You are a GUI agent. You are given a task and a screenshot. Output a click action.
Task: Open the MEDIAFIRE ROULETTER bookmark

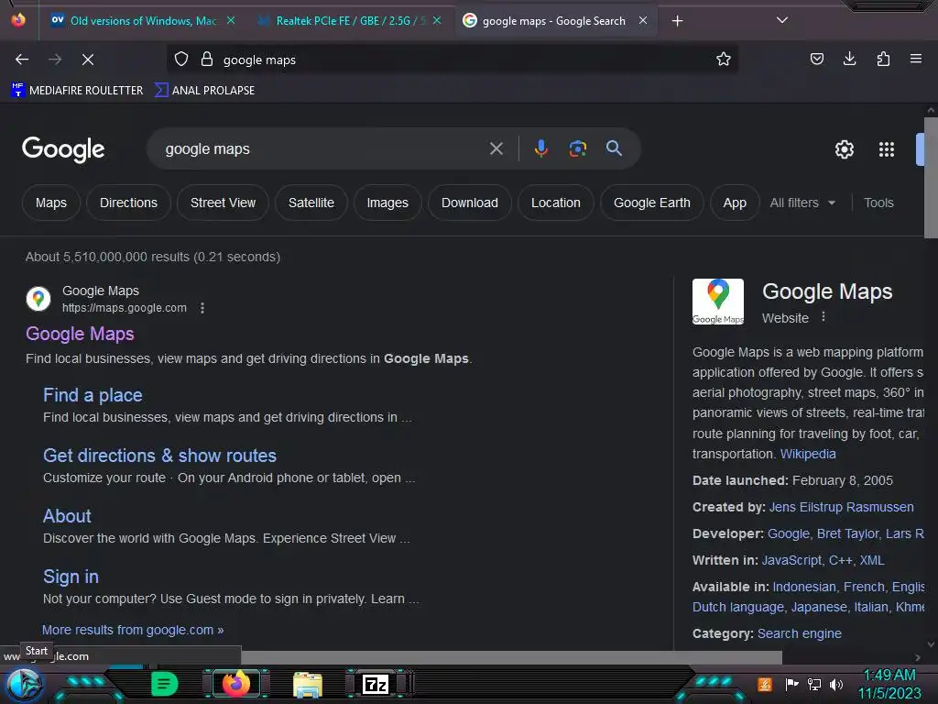(x=77, y=91)
